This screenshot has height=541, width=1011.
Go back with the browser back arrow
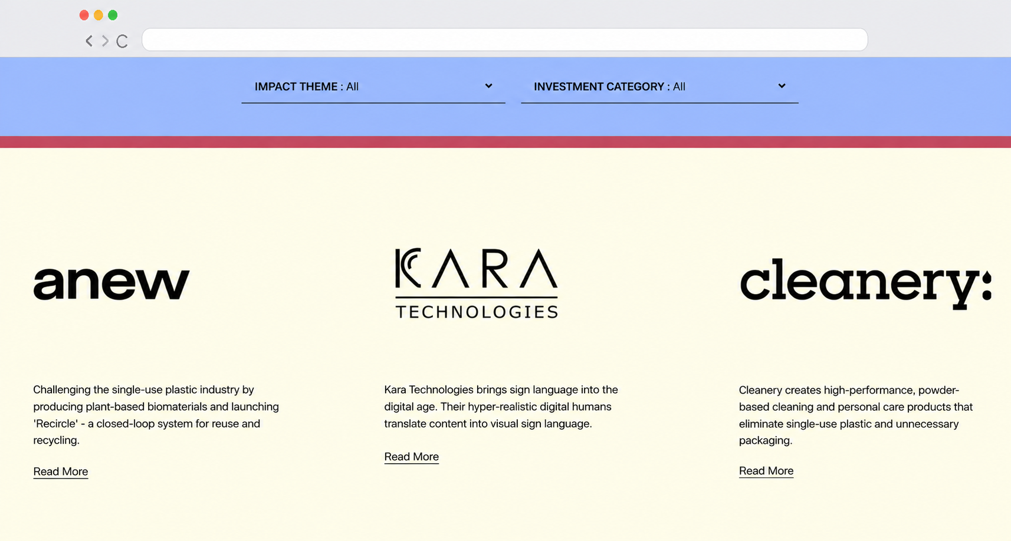click(89, 41)
